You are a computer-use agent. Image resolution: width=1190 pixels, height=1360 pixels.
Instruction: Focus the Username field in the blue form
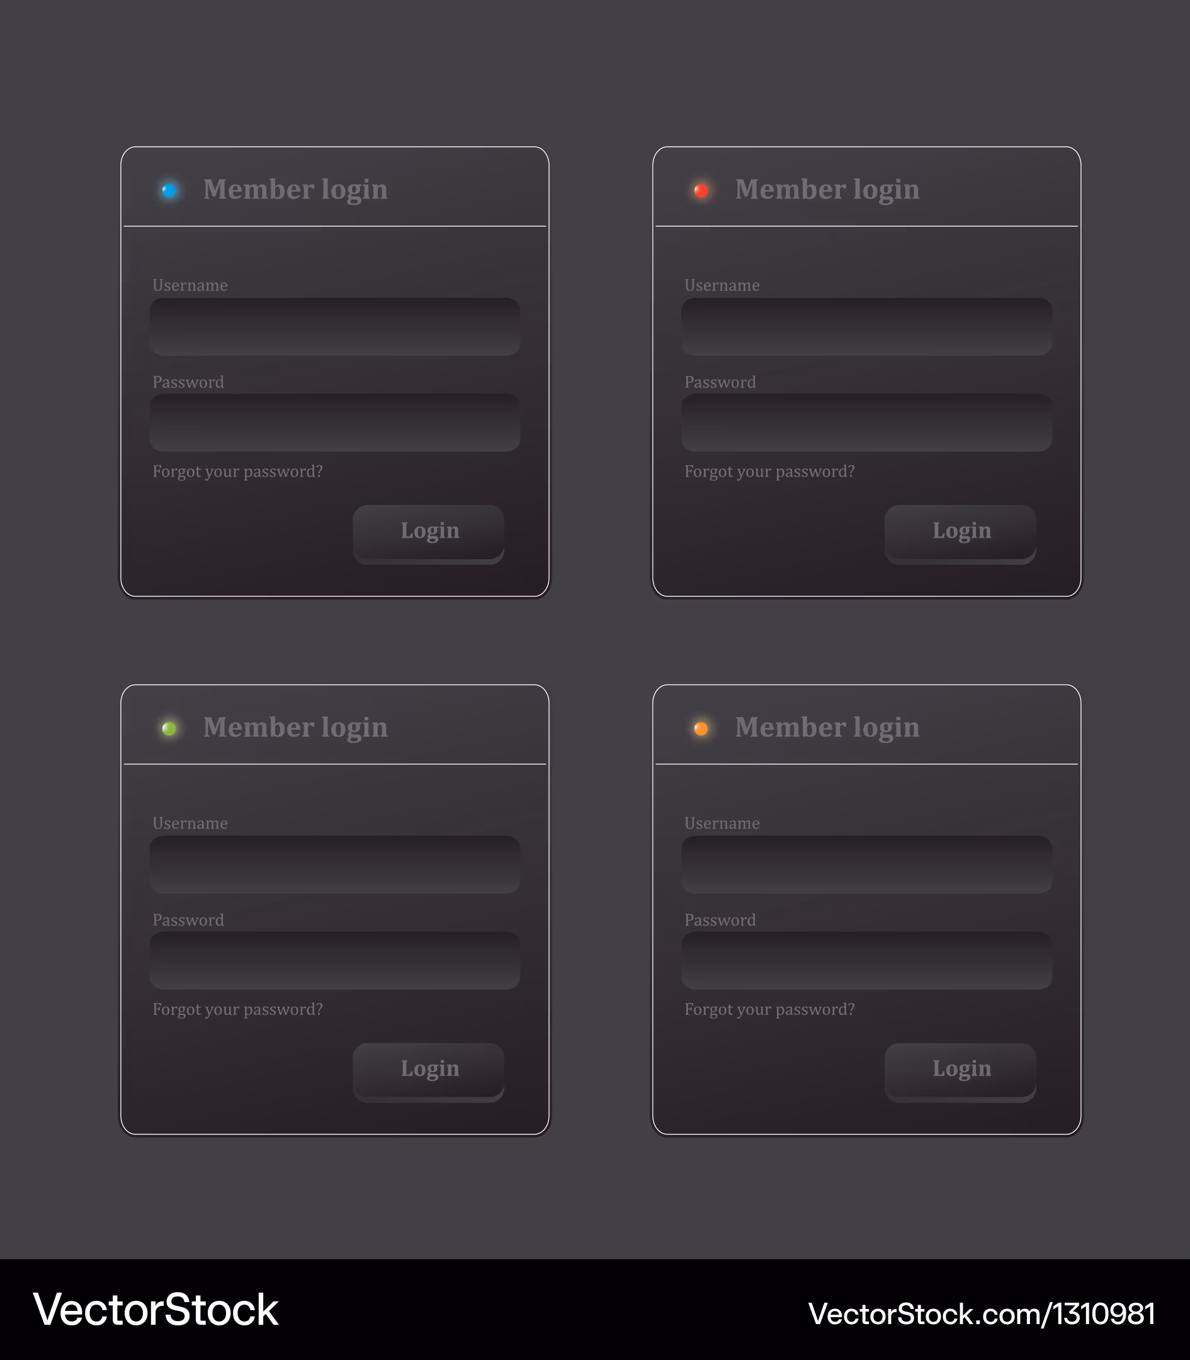click(335, 327)
